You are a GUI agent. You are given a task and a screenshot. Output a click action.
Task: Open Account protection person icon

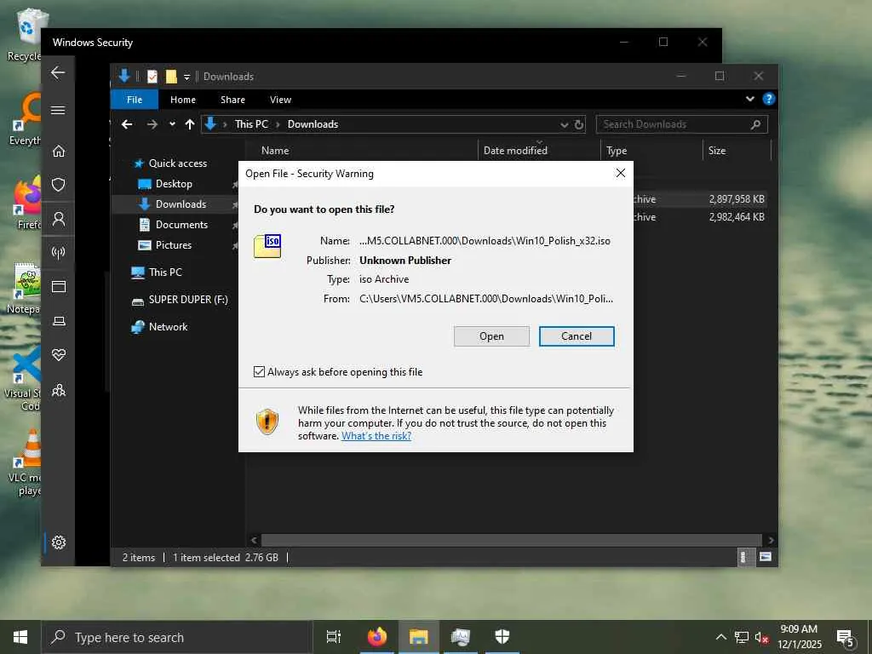(x=59, y=219)
